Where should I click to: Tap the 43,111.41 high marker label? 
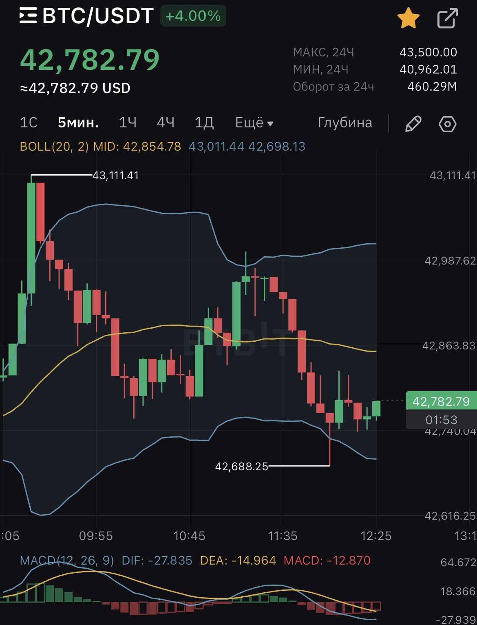tap(116, 176)
